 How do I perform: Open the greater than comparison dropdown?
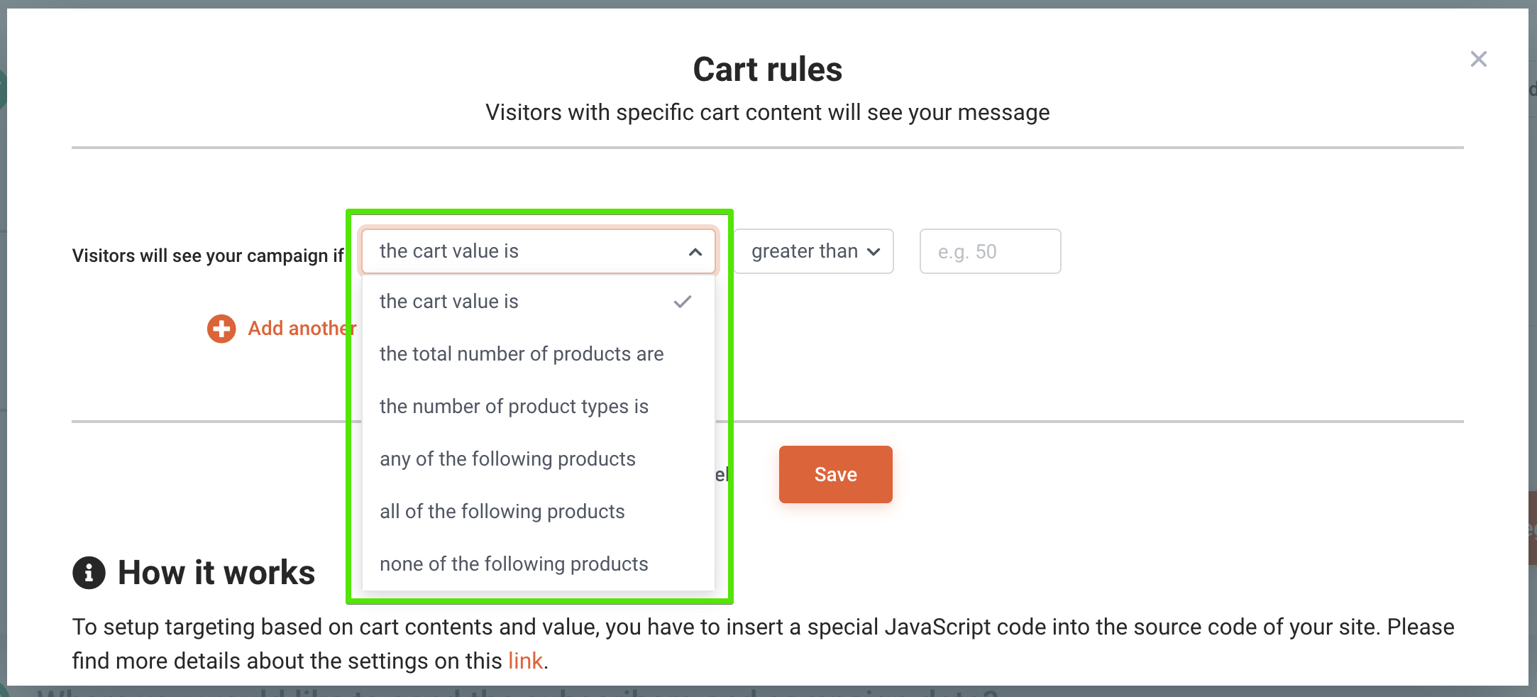[812, 251]
